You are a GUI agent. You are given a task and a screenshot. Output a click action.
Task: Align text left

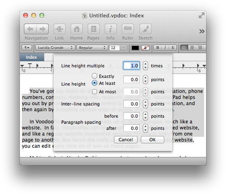coord(184,48)
